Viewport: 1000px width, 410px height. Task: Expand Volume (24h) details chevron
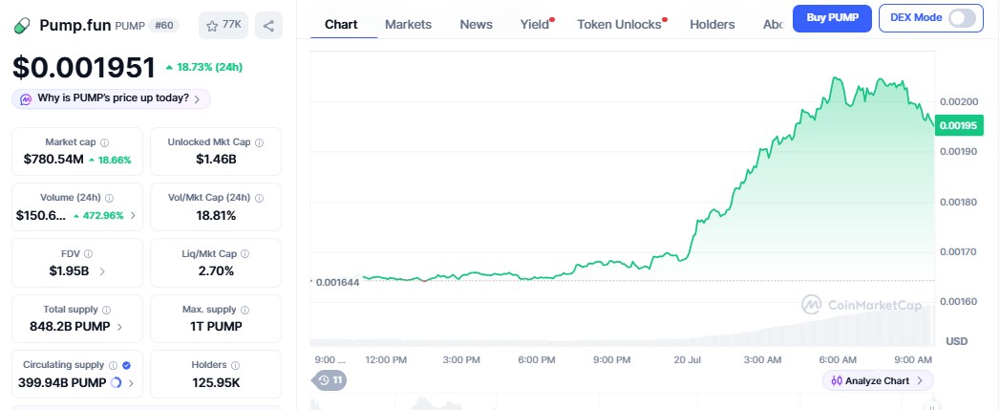pyautogui.click(x=133, y=215)
